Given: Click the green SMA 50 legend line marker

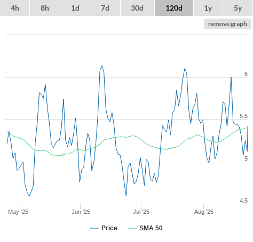Looking at the screenshot, I should click(x=132, y=228).
